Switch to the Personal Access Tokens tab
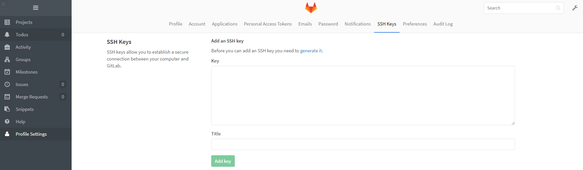The width and height of the screenshot is (583, 170). pyautogui.click(x=268, y=24)
